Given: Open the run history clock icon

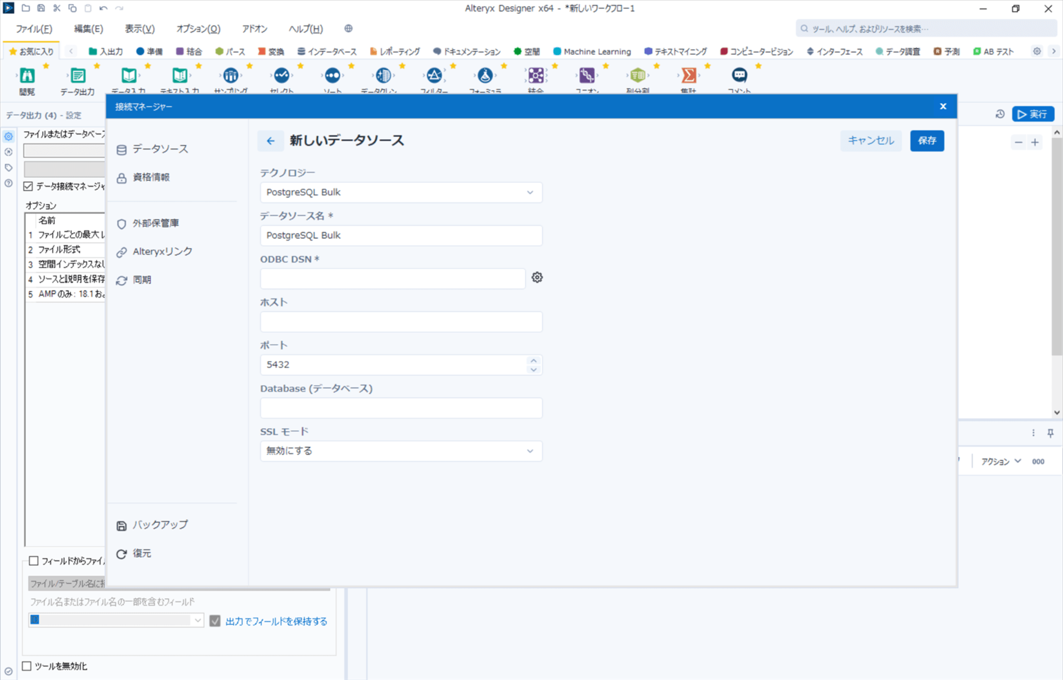Looking at the screenshot, I should click(1000, 114).
